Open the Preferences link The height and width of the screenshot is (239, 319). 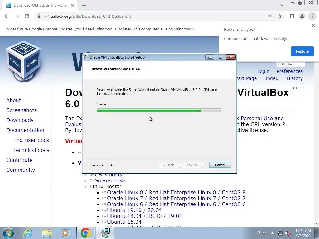(289, 71)
